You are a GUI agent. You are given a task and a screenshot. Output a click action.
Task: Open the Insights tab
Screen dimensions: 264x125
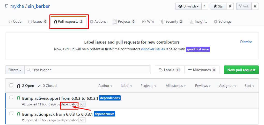coord(198,22)
